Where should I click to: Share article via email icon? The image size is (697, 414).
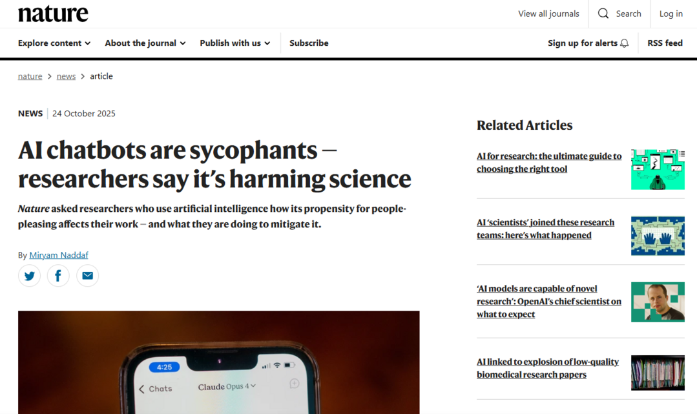point(87,276)
